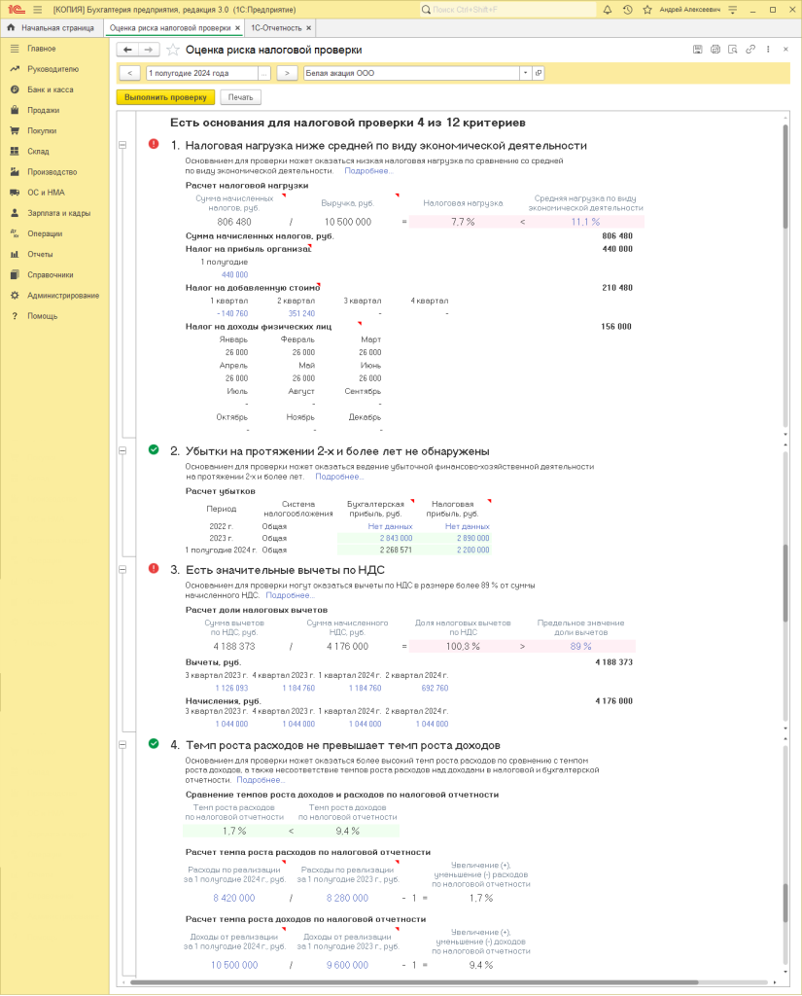This screenshot has height=996, width=802.
Task: Open the history clock icon
Action: click(627, 9)
